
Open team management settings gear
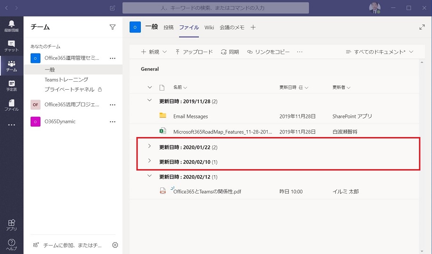[115, 245]
